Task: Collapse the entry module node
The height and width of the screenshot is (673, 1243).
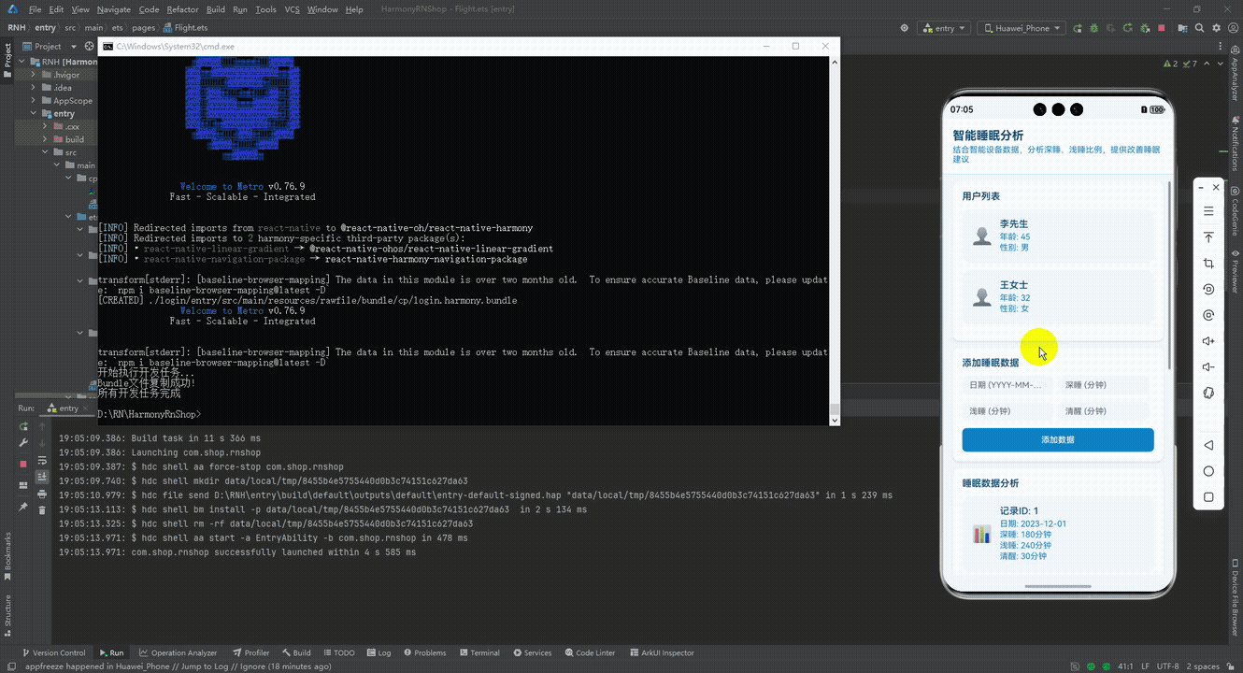Action: point(34,113)
